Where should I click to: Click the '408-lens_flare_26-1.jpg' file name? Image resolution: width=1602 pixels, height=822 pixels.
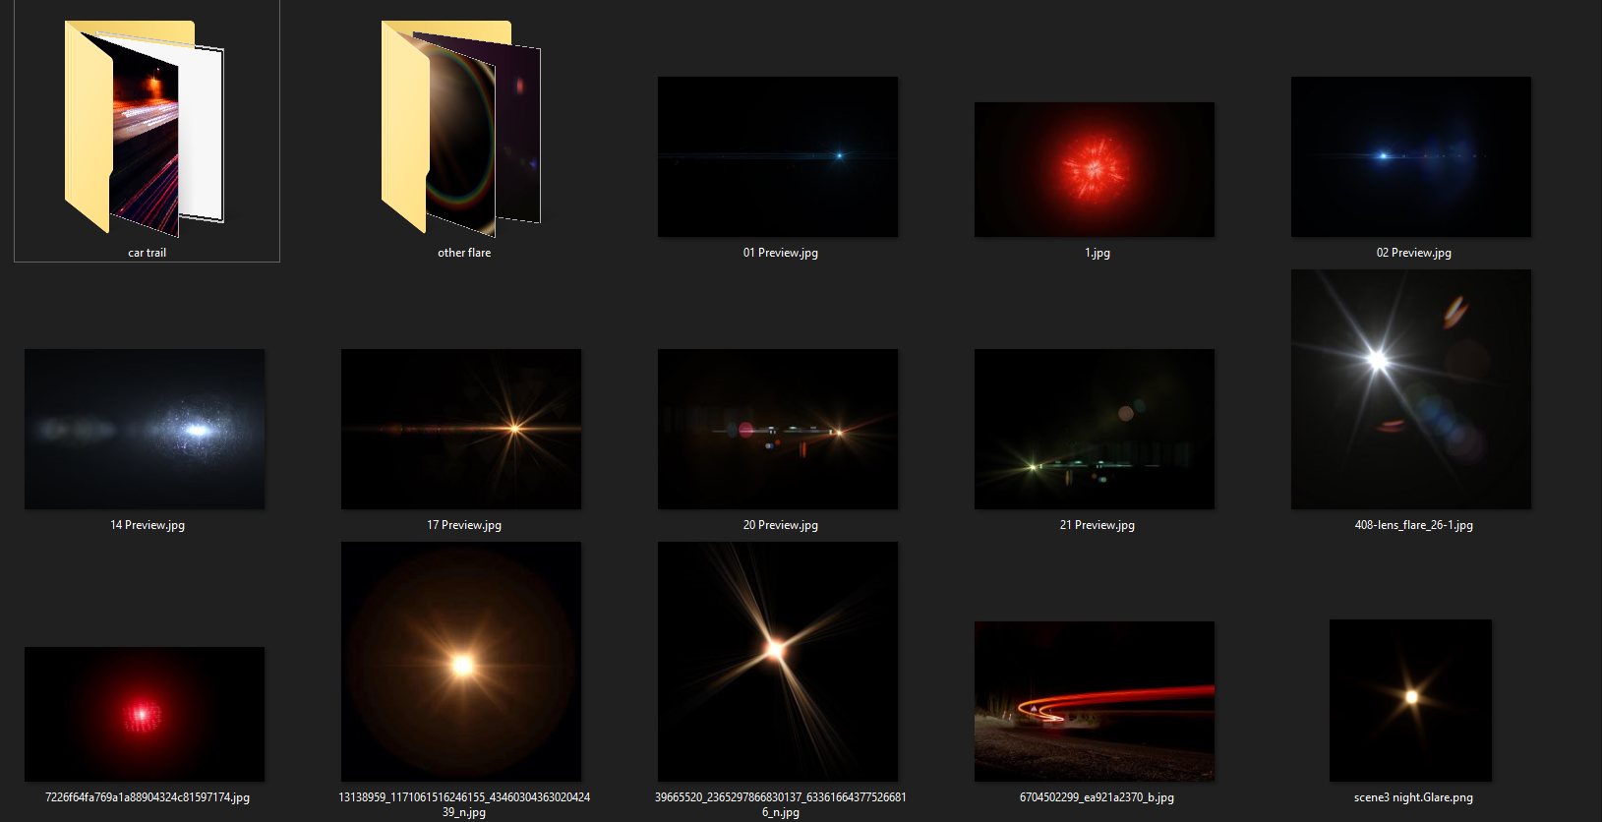tap(1414, 525)
